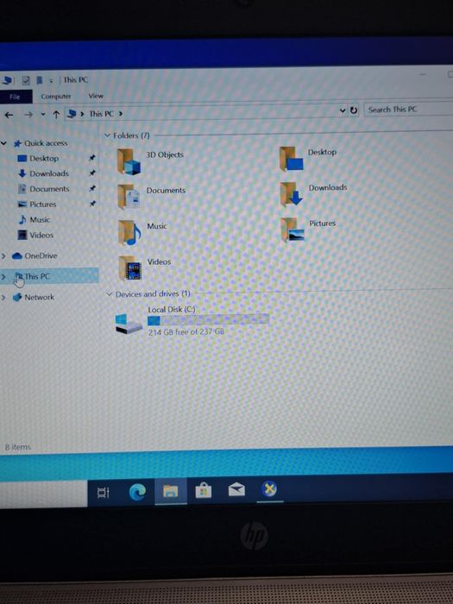Open the recent locations dropdown arrow
Viewport: 453px width, 604px height.
43,115
